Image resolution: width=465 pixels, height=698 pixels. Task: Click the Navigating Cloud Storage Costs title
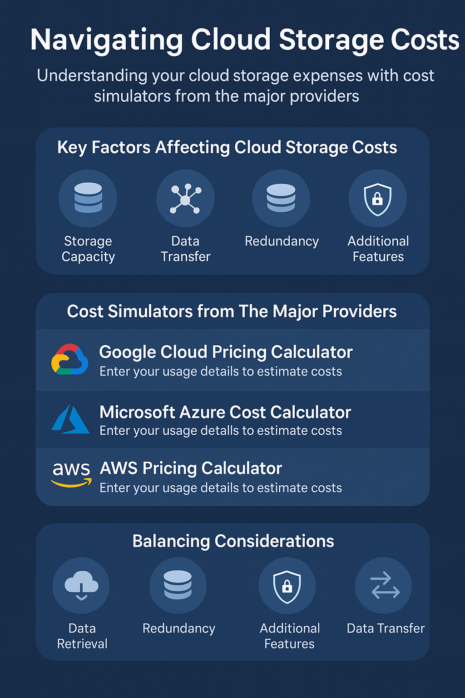pos(245,40)
